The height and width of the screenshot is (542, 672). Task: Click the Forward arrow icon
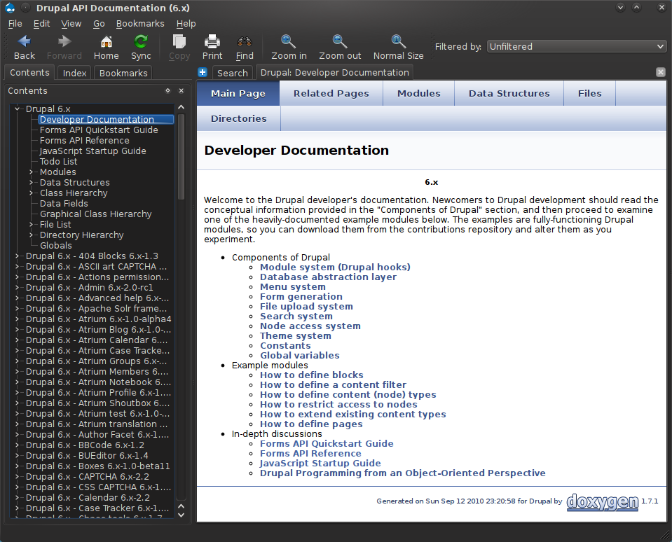[64, 41]
